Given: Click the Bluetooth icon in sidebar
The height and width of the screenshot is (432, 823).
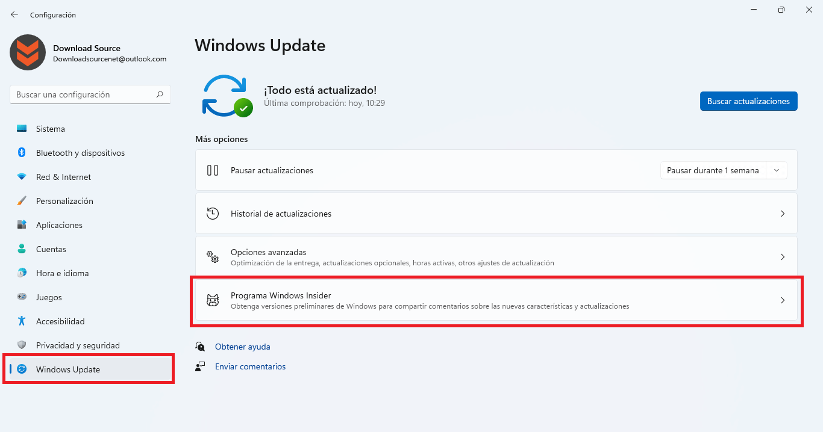Looking at the screenshot, I should [22, 153].
